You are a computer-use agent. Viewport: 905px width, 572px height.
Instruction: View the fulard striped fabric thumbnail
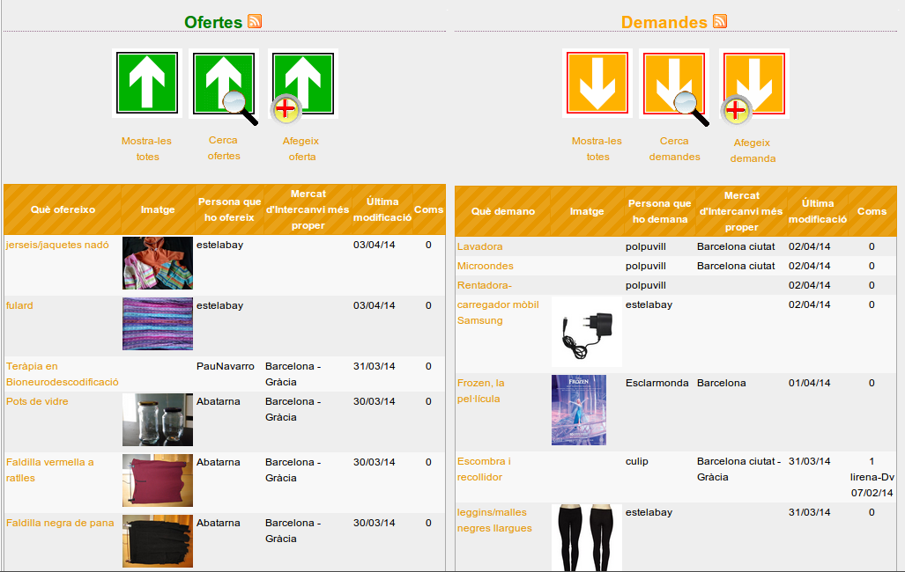pyautogui.click(x=158, y=323)
